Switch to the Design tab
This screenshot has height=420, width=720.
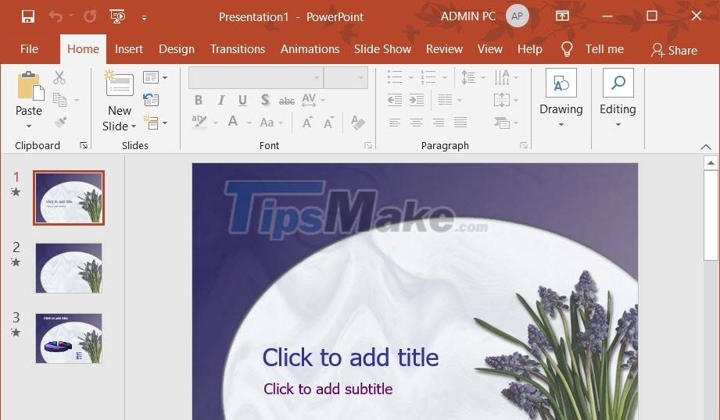pyautogui.click(x=177, y=49)
